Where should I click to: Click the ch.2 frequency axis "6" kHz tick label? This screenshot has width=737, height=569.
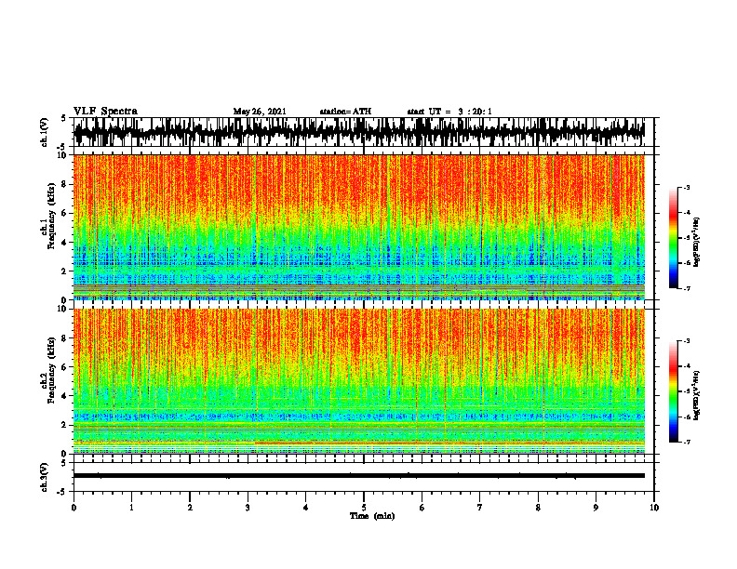(x=64, y=366)
